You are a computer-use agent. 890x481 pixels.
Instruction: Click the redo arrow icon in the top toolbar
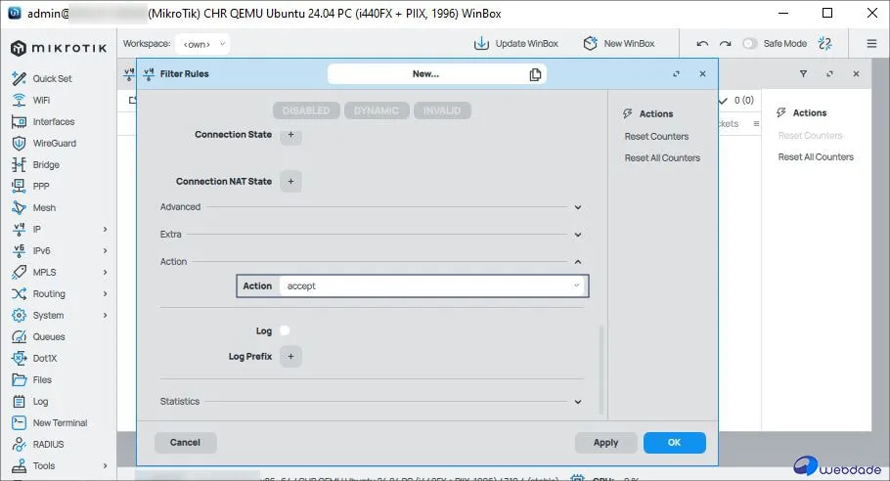tap(725, 44)
